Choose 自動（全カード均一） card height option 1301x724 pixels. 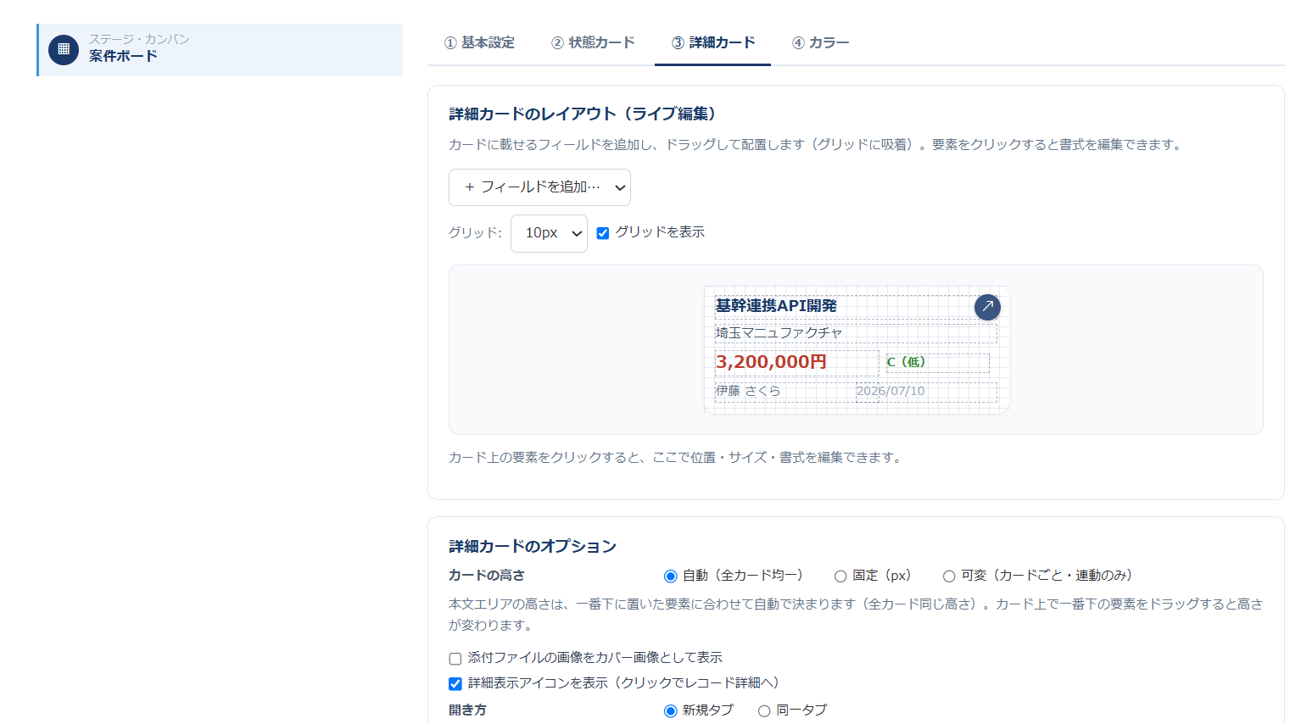click(670, 576)
